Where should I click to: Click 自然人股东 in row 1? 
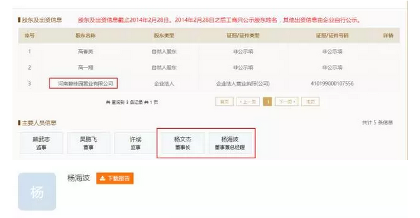(x=164, y=51)
